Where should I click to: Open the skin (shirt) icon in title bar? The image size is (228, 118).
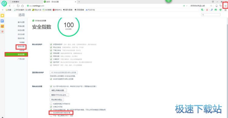(x=213, y=2)
